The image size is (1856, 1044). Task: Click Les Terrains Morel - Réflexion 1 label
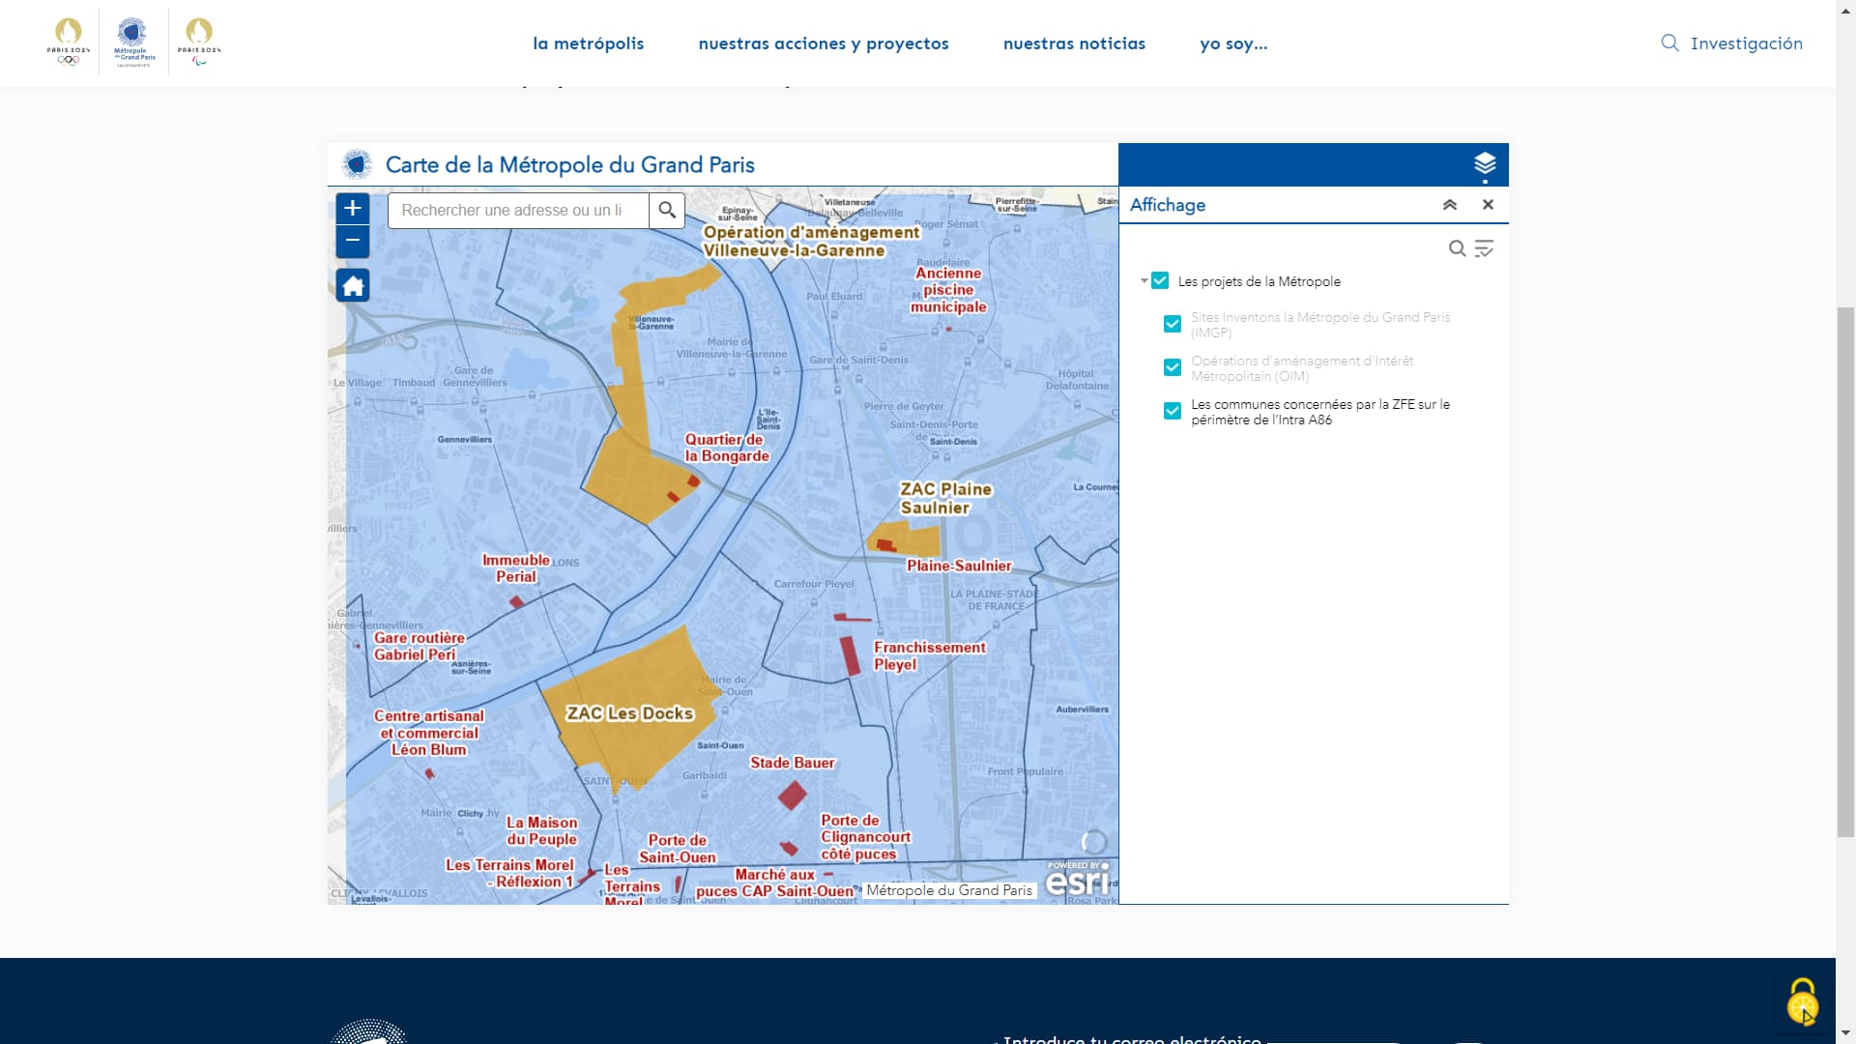(509, 873)
